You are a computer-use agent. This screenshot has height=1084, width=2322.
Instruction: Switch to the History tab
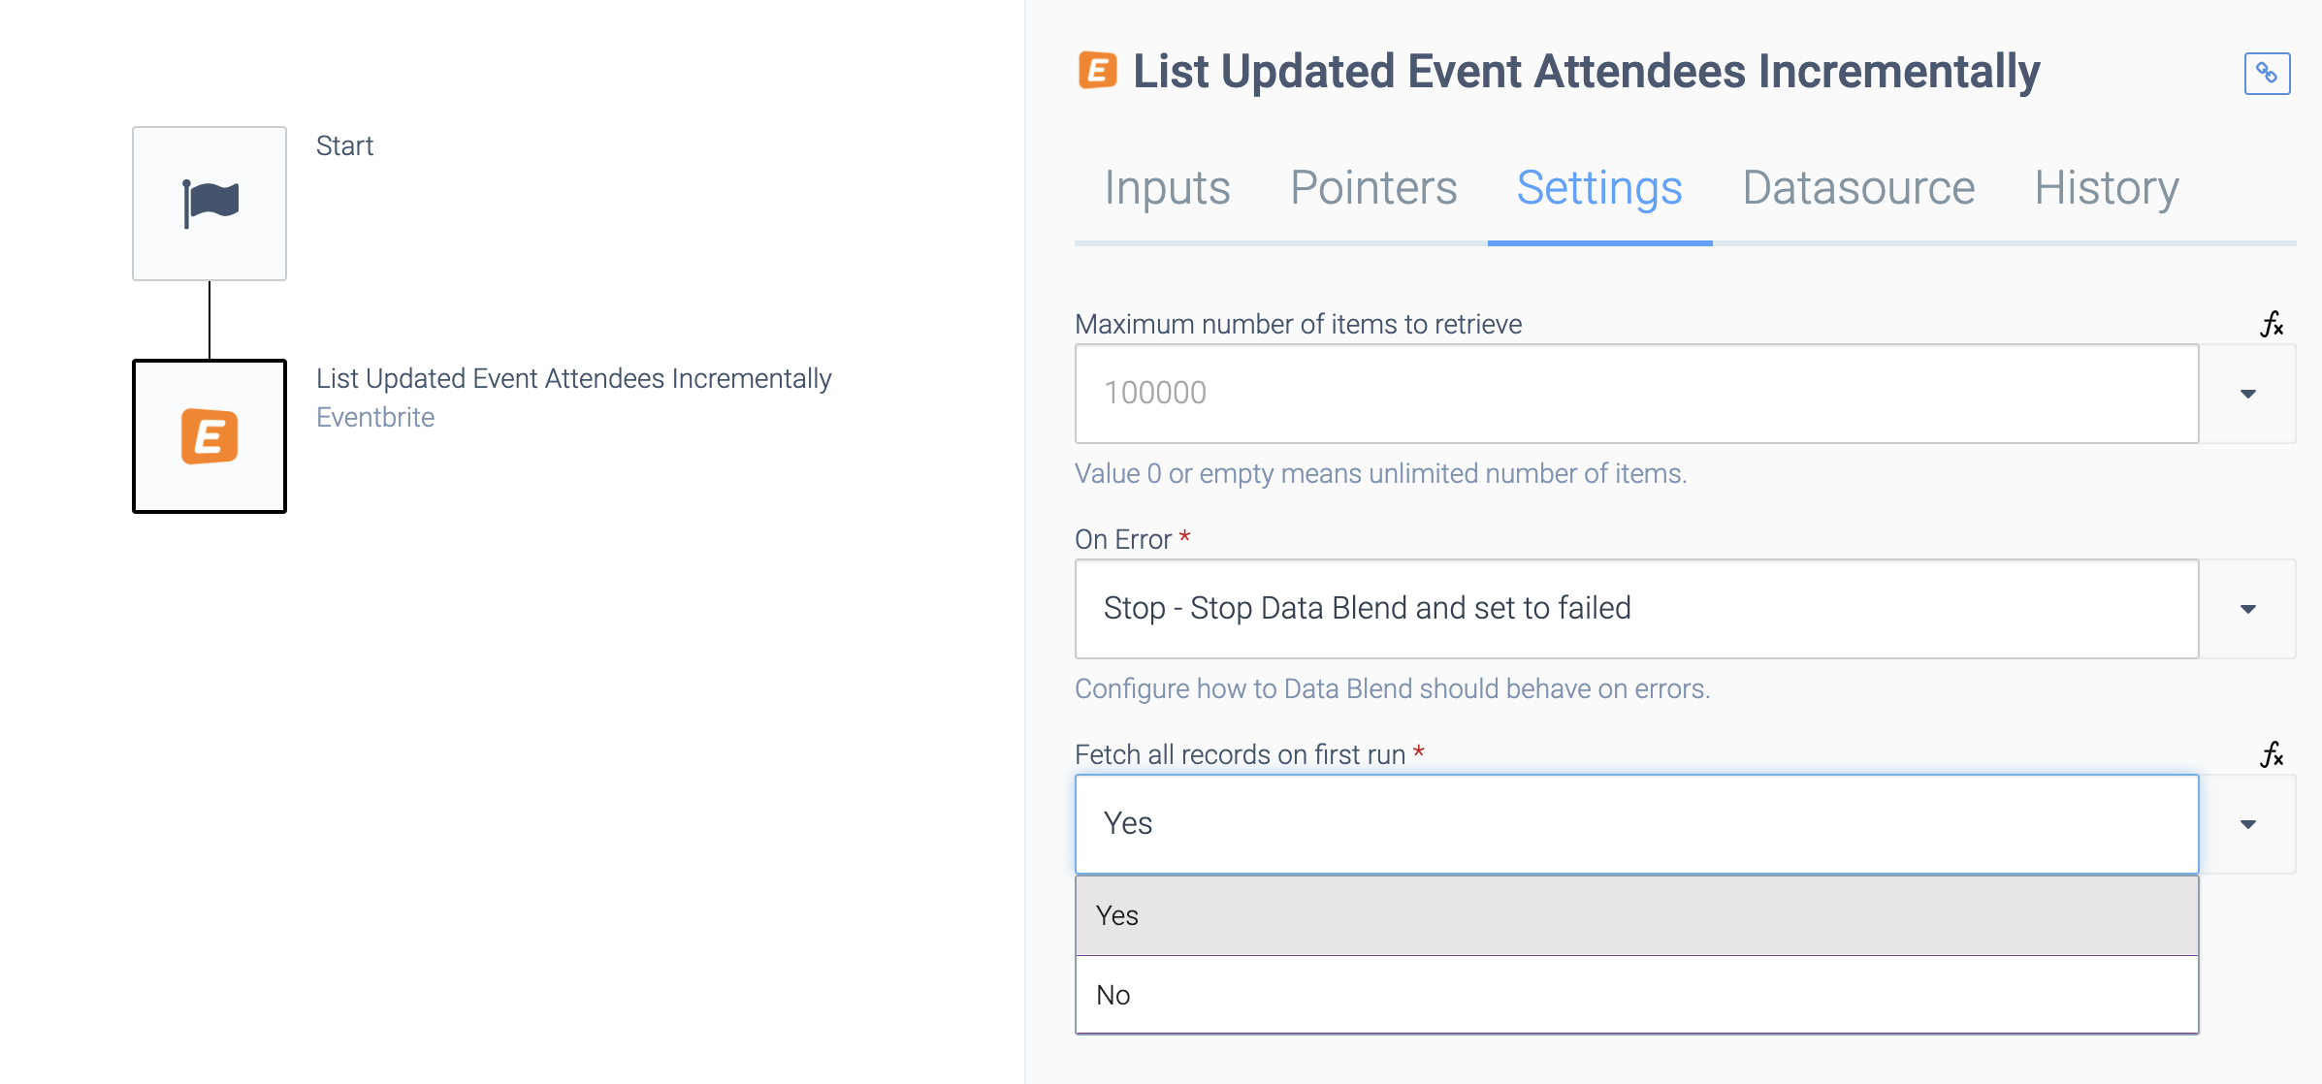pos(2105,188)
